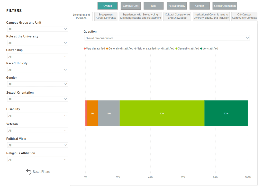Click the 52% Generally satisfied bar segment
The width and height of the screenshot is (263, 188).
click(x=162, y=113)
